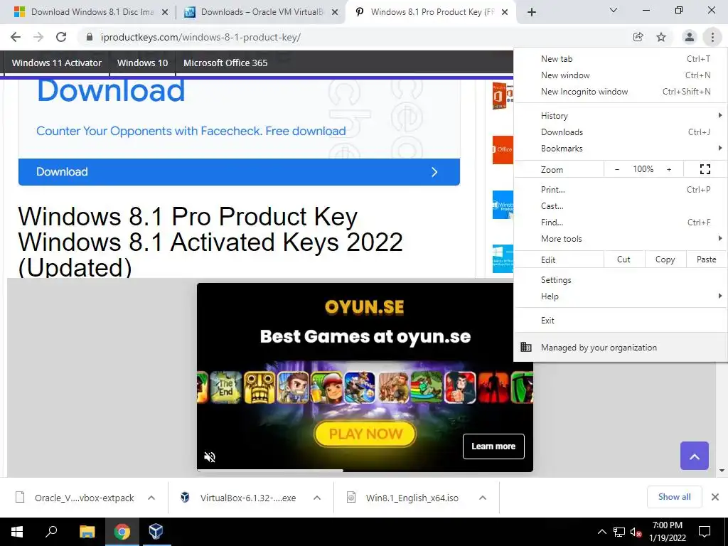Decrease zoom with the minus button
The height and width of the screenshot is (546, 728).
tap(616, 169)
